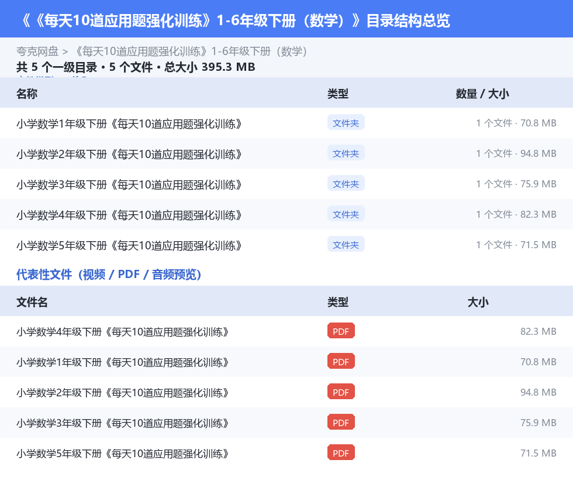Click 文件夹 badge on the 4年级 row
The width and height of the screenshot is (573, 487).
pos(346,214)
